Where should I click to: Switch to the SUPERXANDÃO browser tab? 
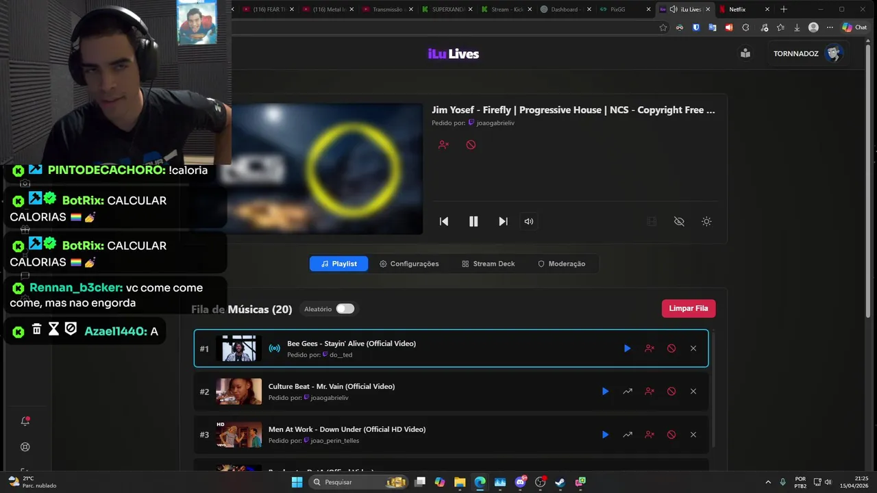tap(448, 10)
